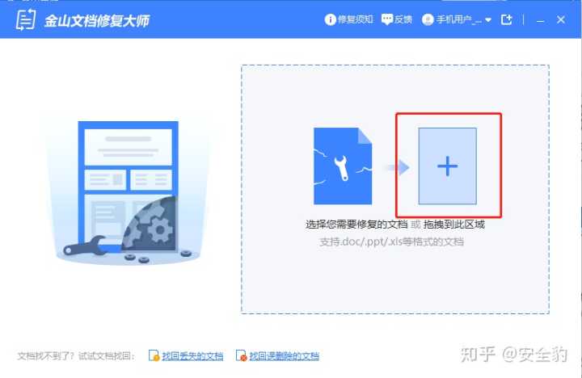Image resolution: width=582 pixels, height=378 pixels.
Task: Click 修复须知 text label
Action: coord(355,19)
